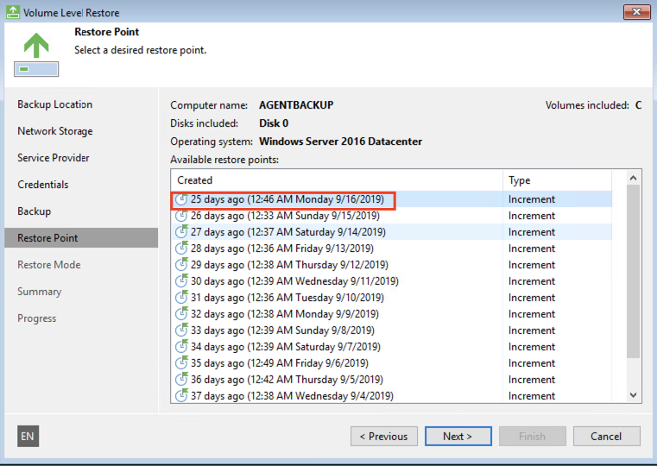Click the increment icon for Friday 9/13/2019
The width and height of the screenshot is (657, 466).
click(x=181, y=249)
